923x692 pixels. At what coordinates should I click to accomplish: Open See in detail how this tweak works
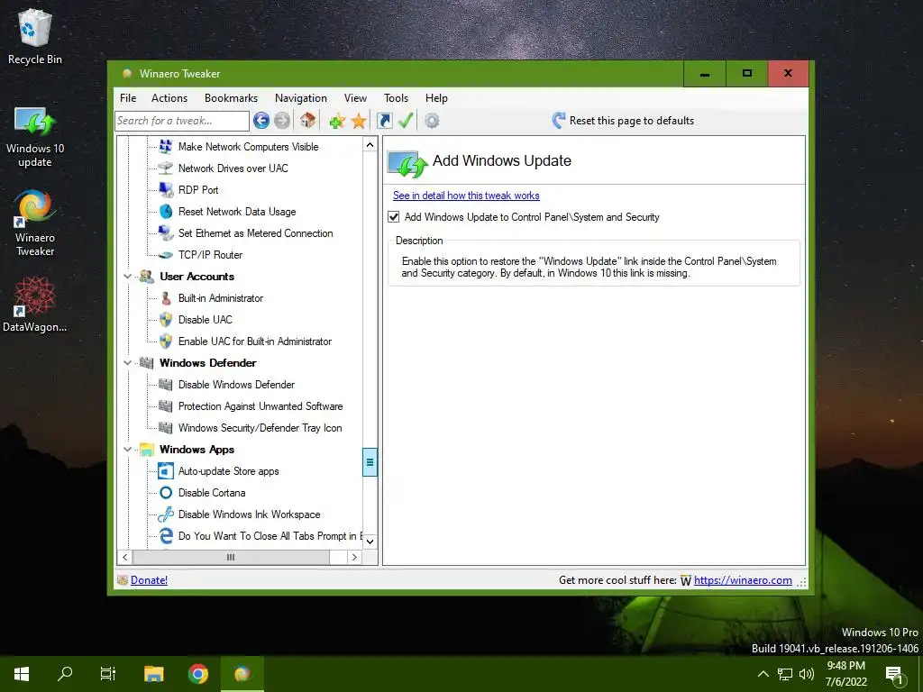(x=466, y=196)
